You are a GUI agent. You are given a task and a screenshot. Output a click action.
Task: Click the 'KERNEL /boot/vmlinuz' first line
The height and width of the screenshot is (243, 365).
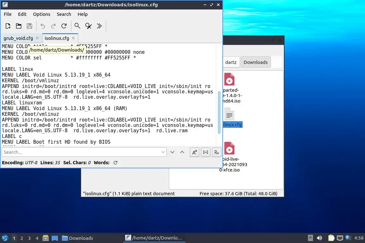(30, 80)
